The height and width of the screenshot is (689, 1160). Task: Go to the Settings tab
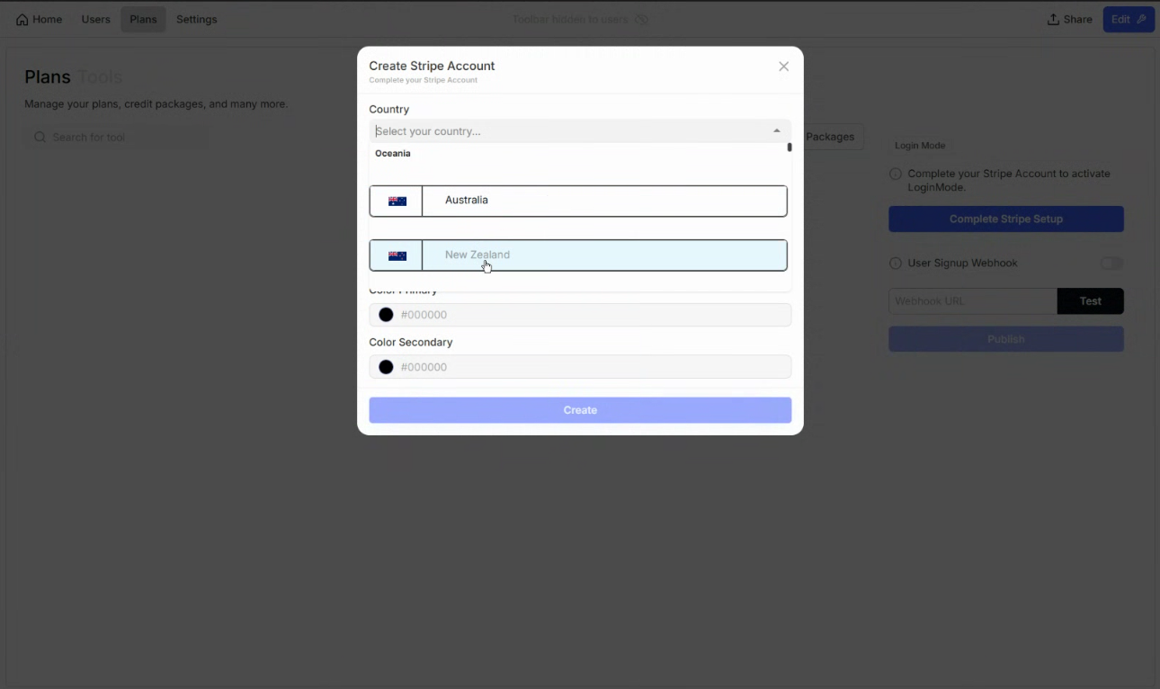(196, 20)
